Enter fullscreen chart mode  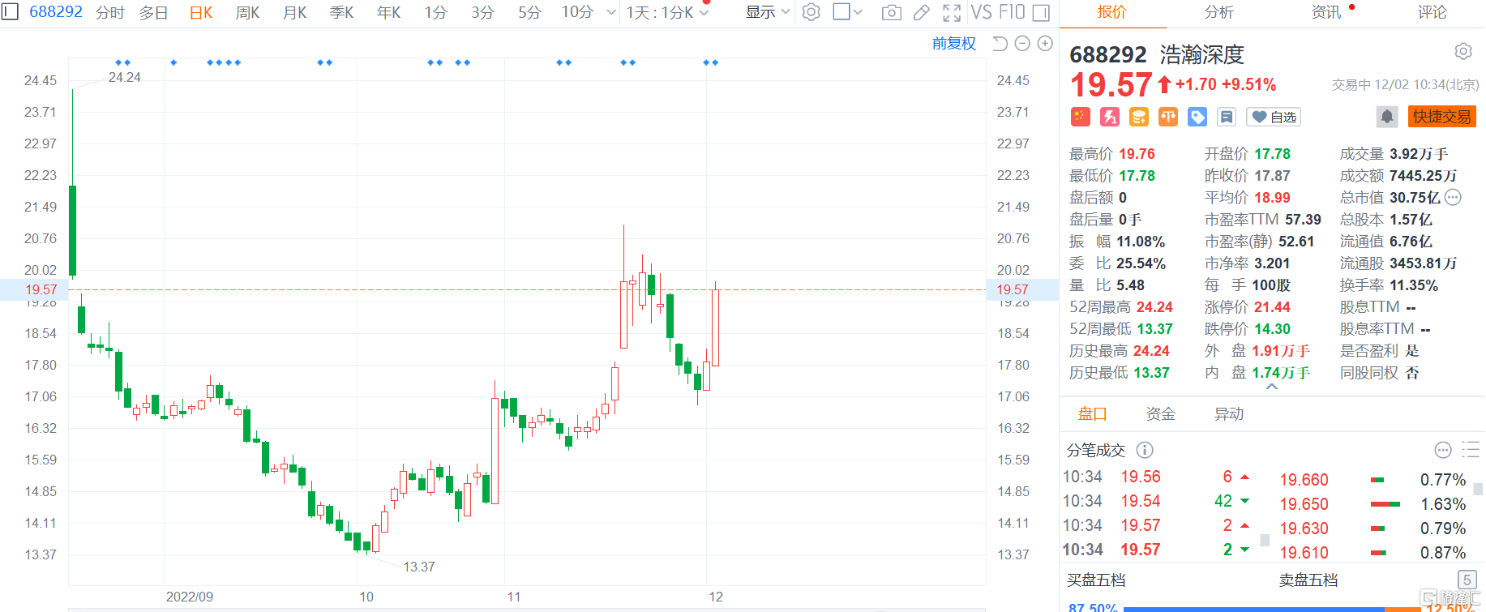tap(952, 12)
